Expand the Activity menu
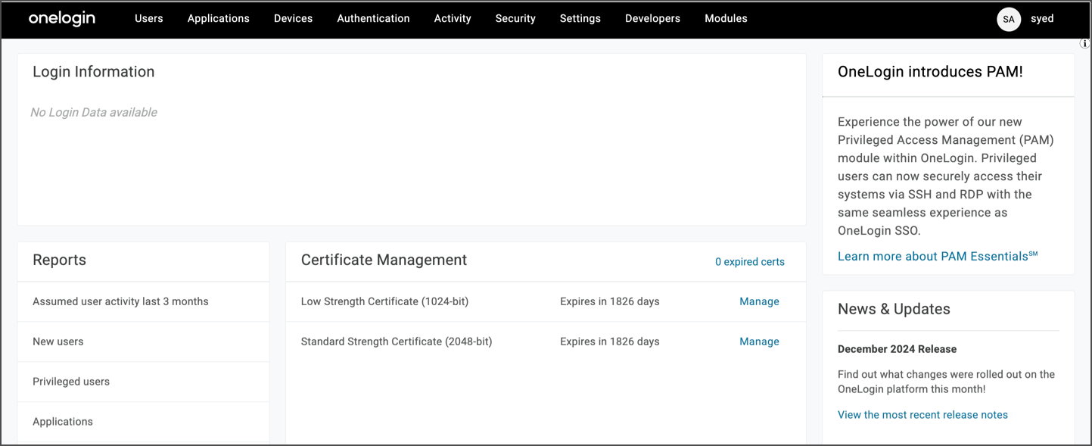 pyautogui.click(x=453, y=19)
